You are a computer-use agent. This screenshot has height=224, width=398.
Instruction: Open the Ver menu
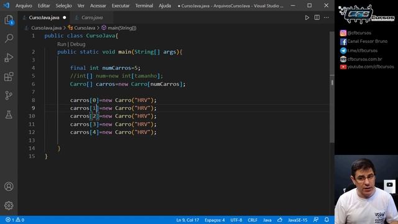coord(81,6)
